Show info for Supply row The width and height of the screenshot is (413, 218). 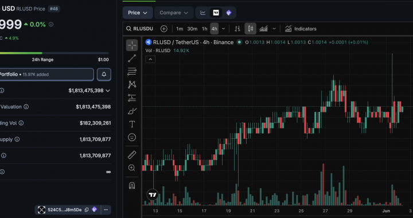coord(17,139)
